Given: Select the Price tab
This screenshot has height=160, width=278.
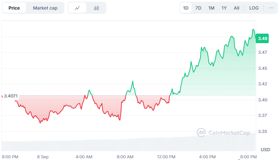Looking at the screenshot, I should click(14, 8).
